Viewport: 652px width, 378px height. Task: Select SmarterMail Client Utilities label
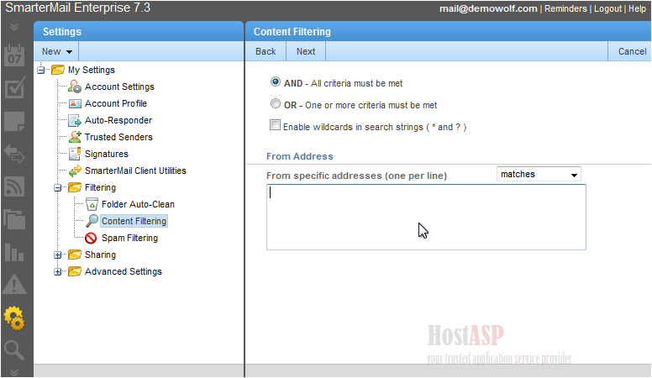click(x=135, y=171)
